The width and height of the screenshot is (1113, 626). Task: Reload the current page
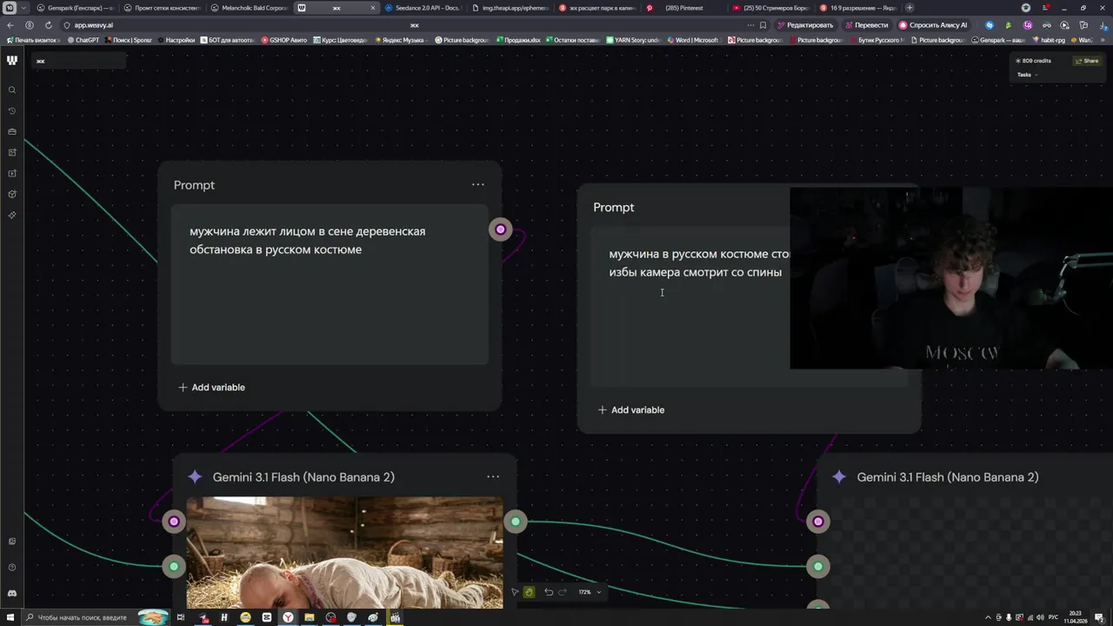(x=47, y=25)
